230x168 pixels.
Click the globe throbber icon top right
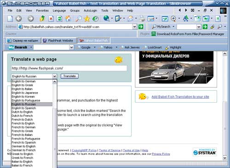point(223,11)
